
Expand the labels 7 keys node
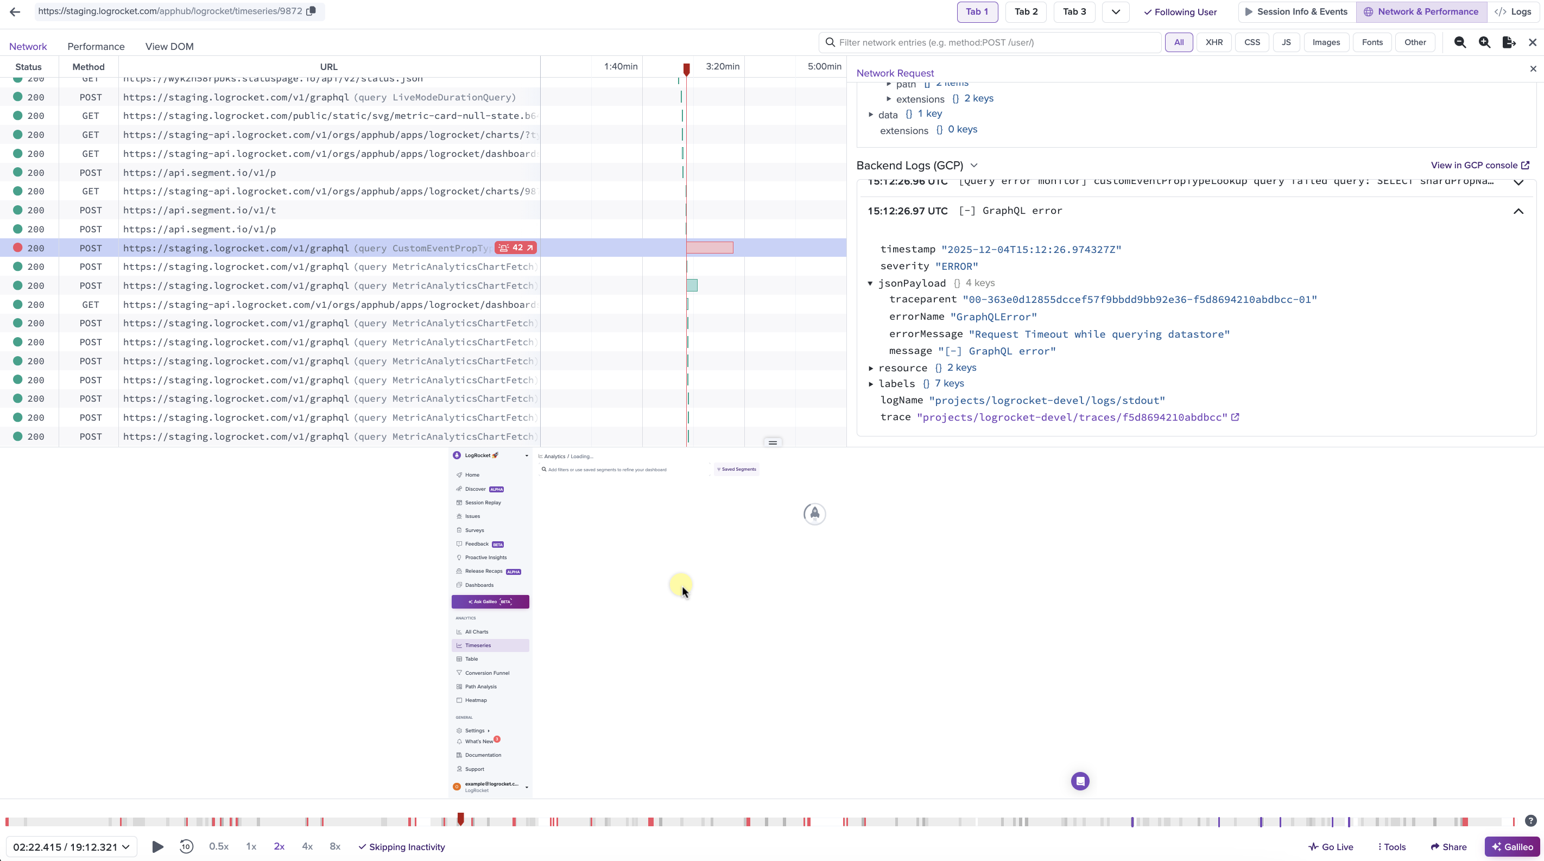coord(871,383)
